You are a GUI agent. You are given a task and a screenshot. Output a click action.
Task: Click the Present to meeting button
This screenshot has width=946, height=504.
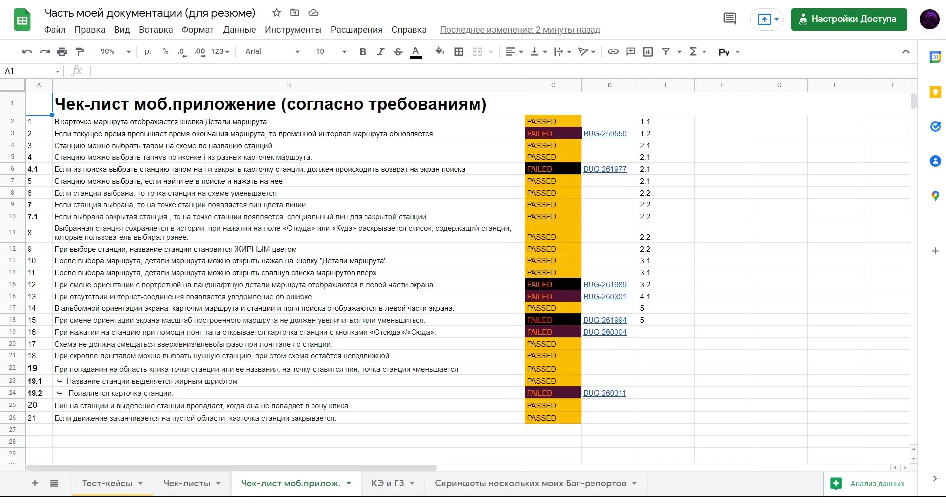pos(767,20)
